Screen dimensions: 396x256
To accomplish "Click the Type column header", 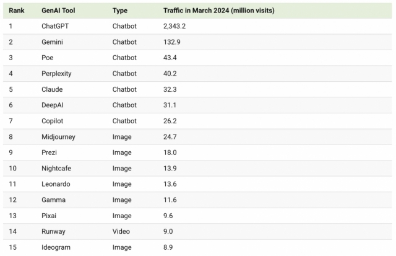I will (120, 11).
